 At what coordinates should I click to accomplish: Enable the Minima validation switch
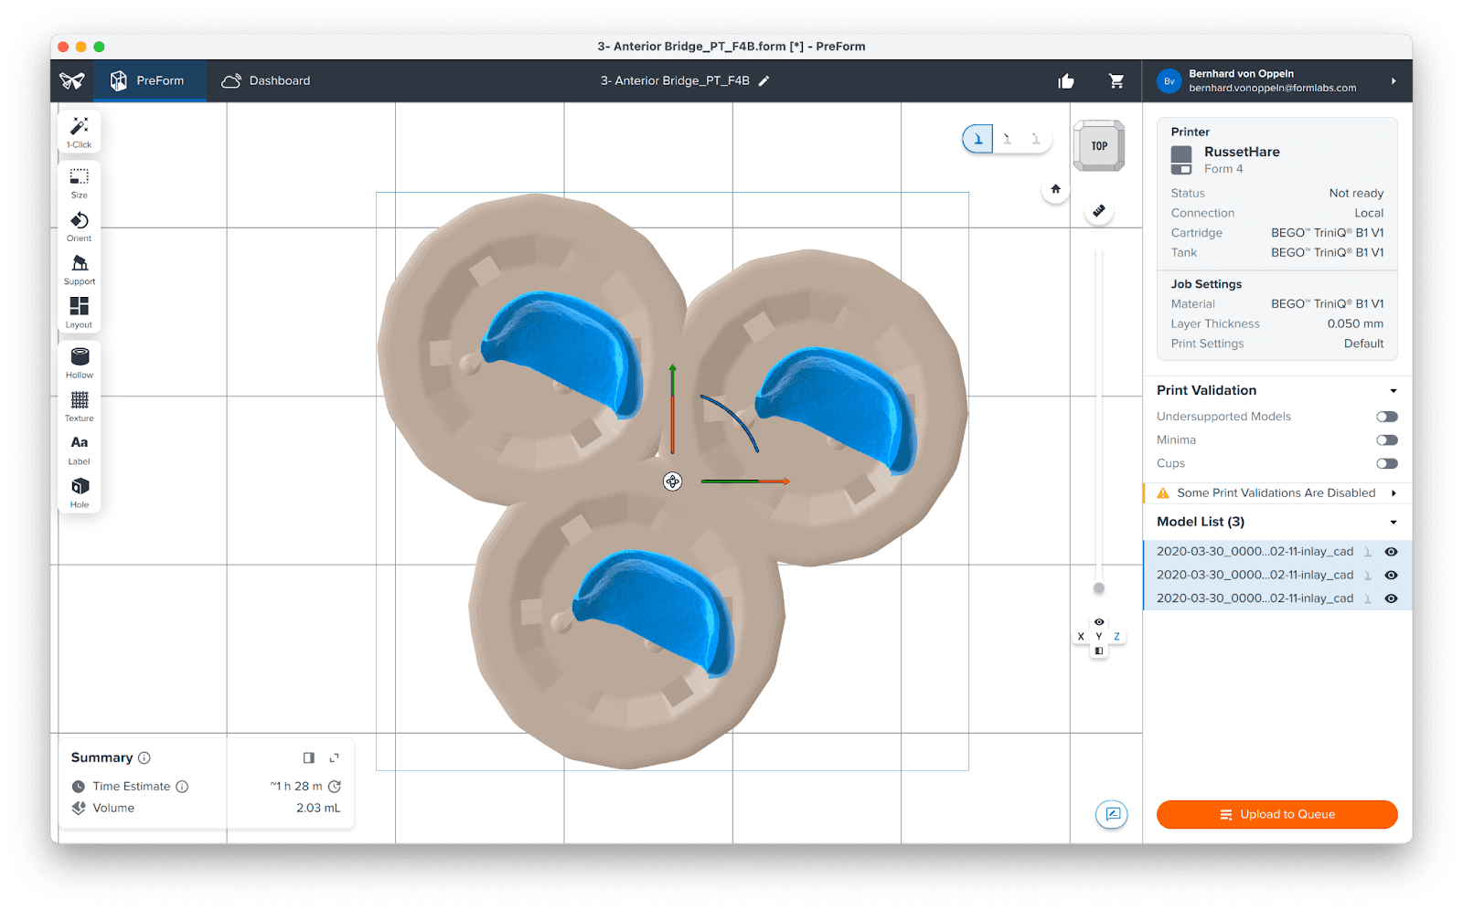tap(1386, 440)
